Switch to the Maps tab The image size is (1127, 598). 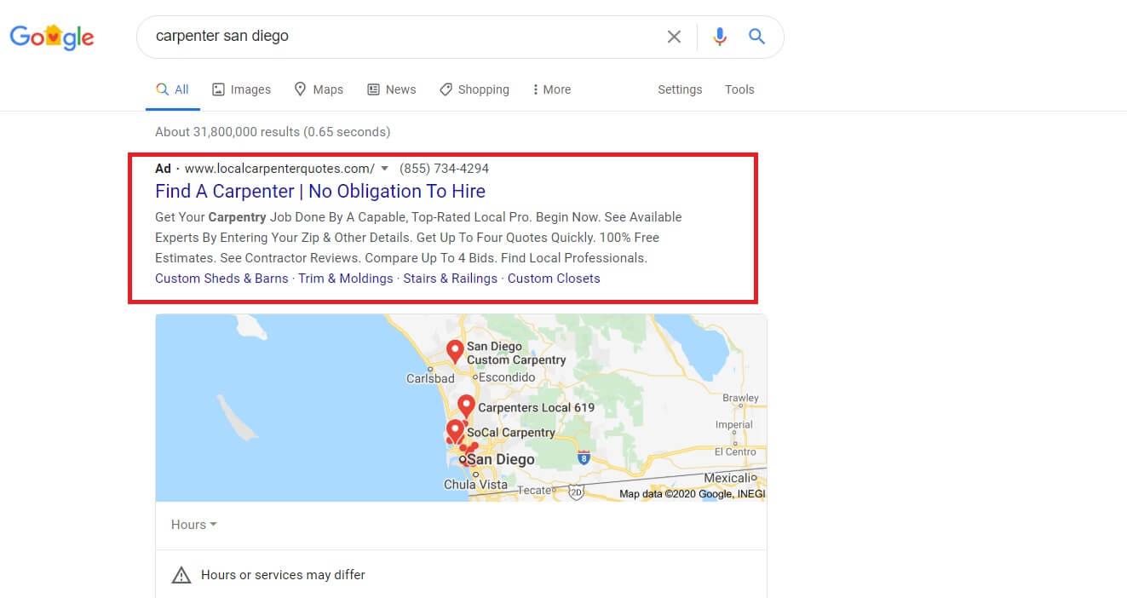click(319, 89)
